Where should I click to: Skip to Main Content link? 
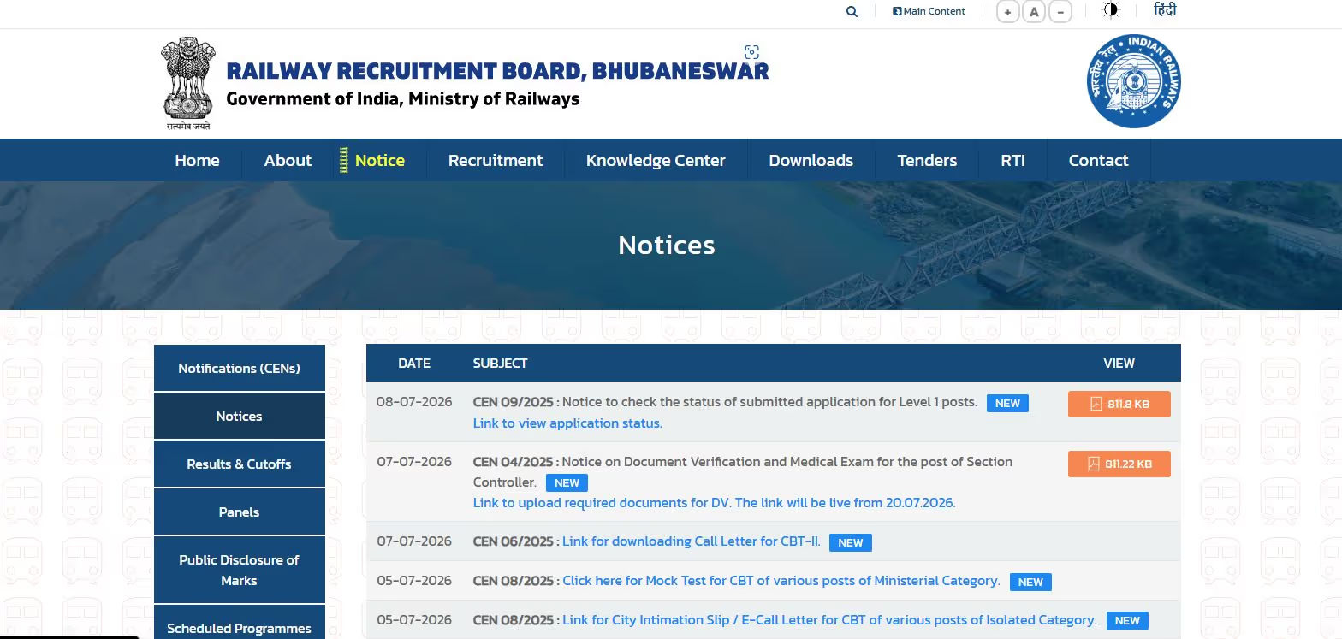tap(929, 11)
